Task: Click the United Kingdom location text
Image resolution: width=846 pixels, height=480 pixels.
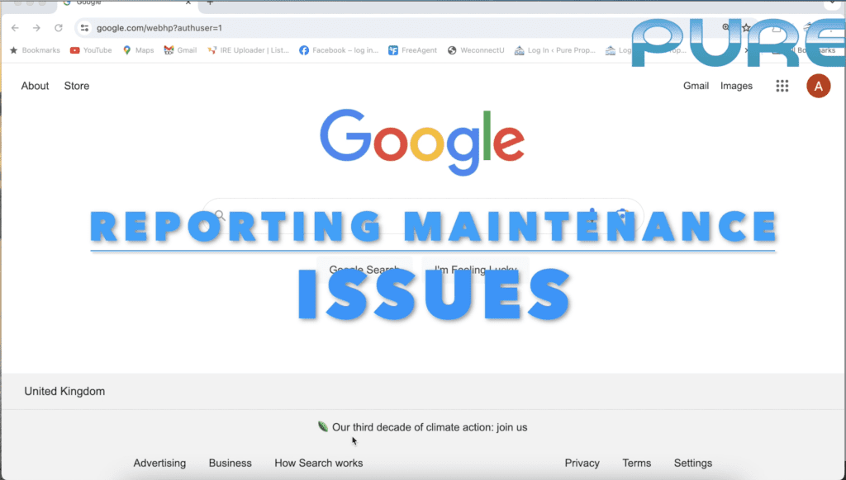Action: [64, 391]
